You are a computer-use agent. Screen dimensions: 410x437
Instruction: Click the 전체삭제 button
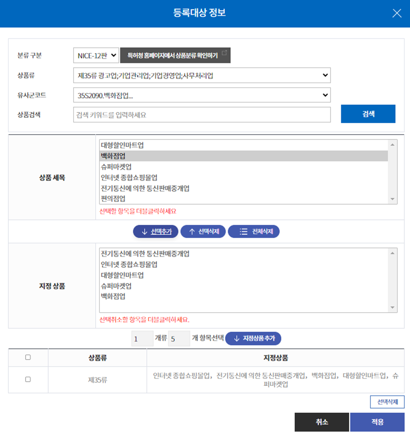(254, 232)
